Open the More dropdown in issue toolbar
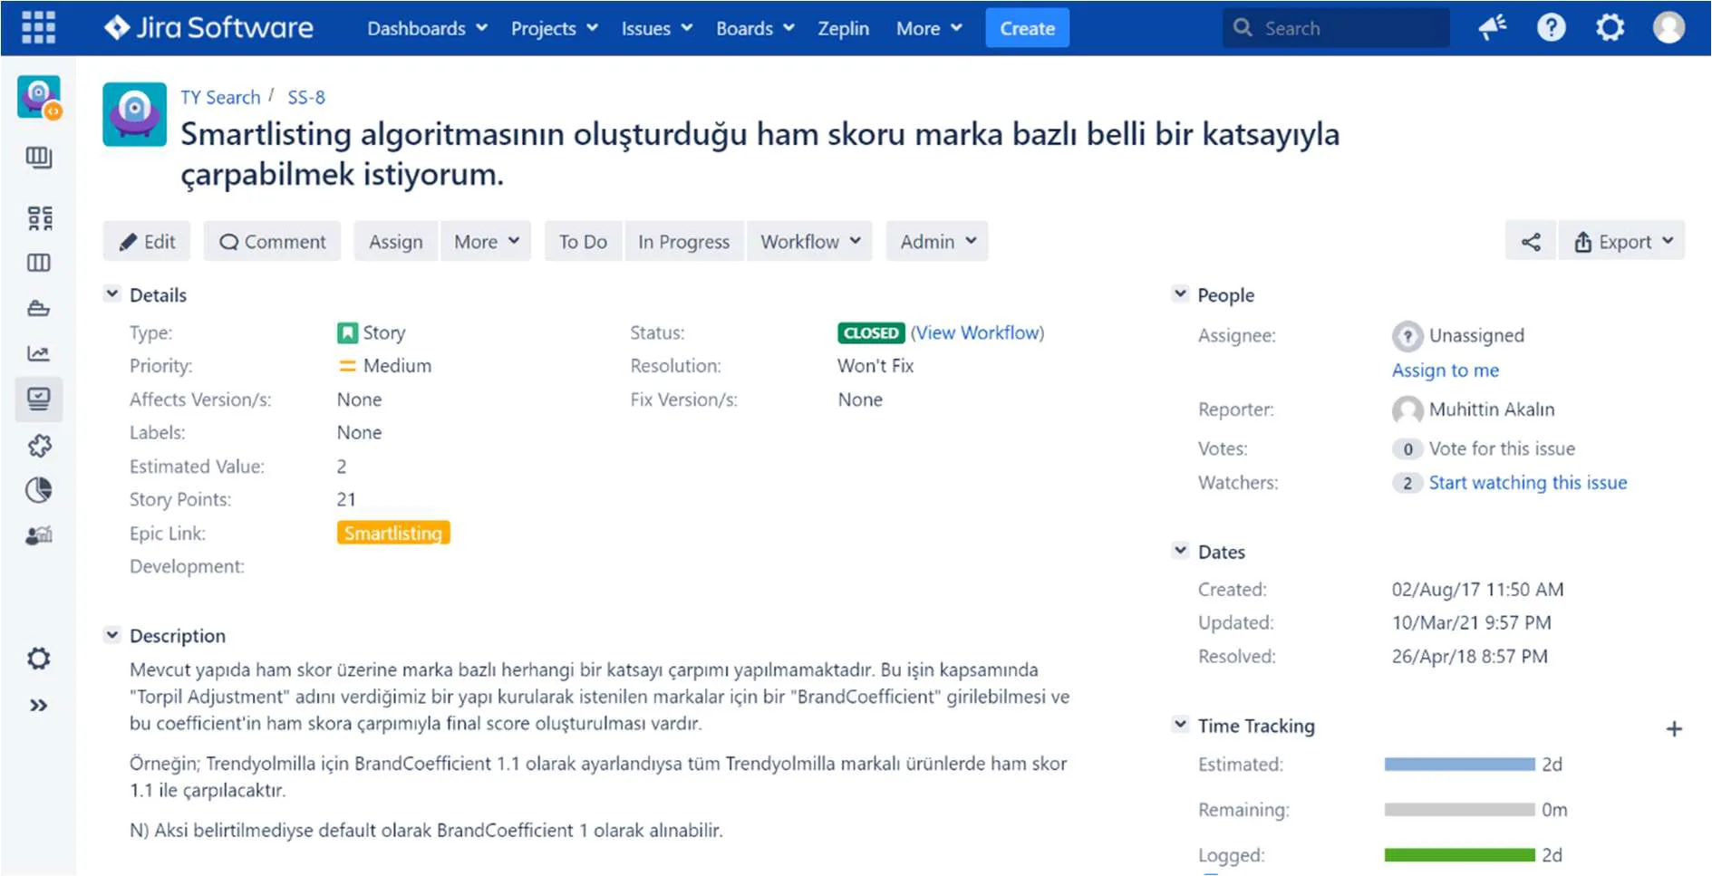 486,242
